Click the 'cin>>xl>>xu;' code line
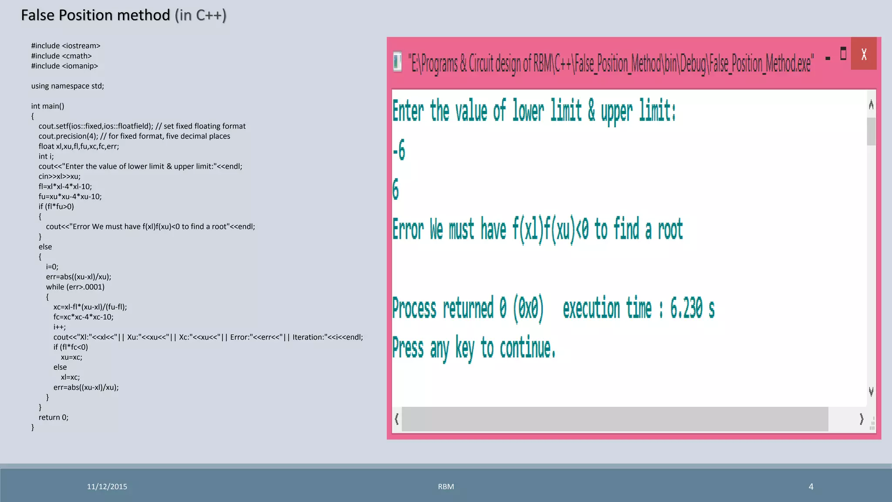892x502 pixels. coord(60,176)
